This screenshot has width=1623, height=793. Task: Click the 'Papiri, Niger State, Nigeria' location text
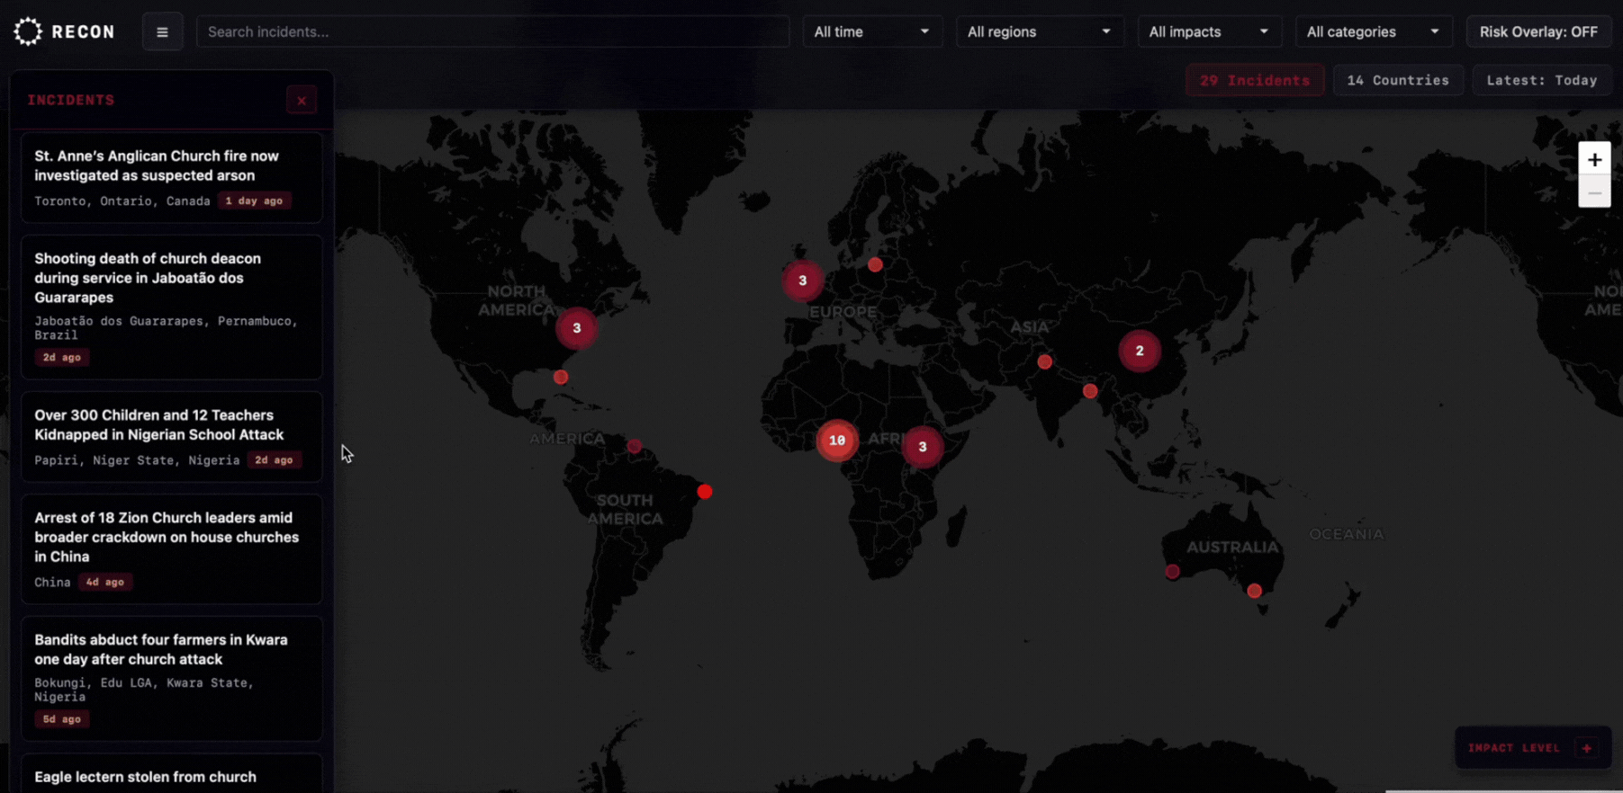click(x=137, y=459)
